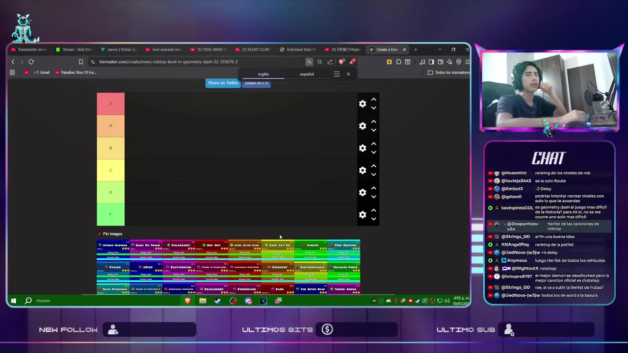The image size is (628, 353).
Task: Click the tiermaker.com address bar
Action: click(196, 62)
